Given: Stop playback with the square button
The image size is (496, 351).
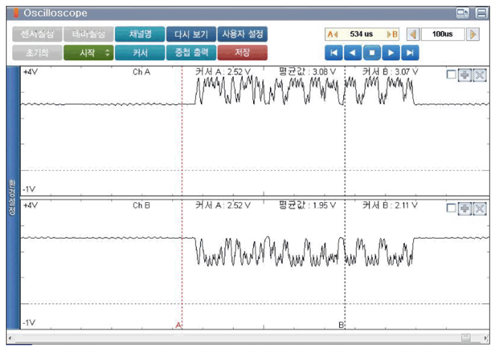Looking at the screenshot, I should 372,52.
